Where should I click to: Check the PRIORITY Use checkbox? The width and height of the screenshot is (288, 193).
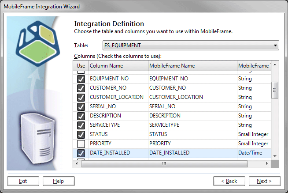point(81,144)
